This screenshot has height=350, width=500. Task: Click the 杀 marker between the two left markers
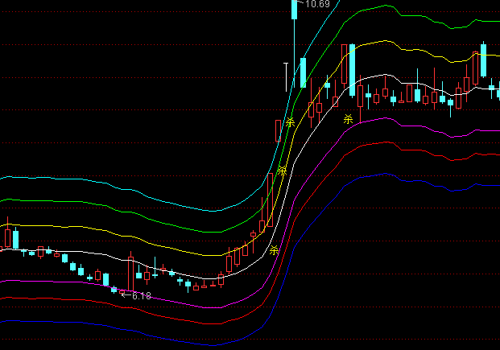[x=282, y=171]
